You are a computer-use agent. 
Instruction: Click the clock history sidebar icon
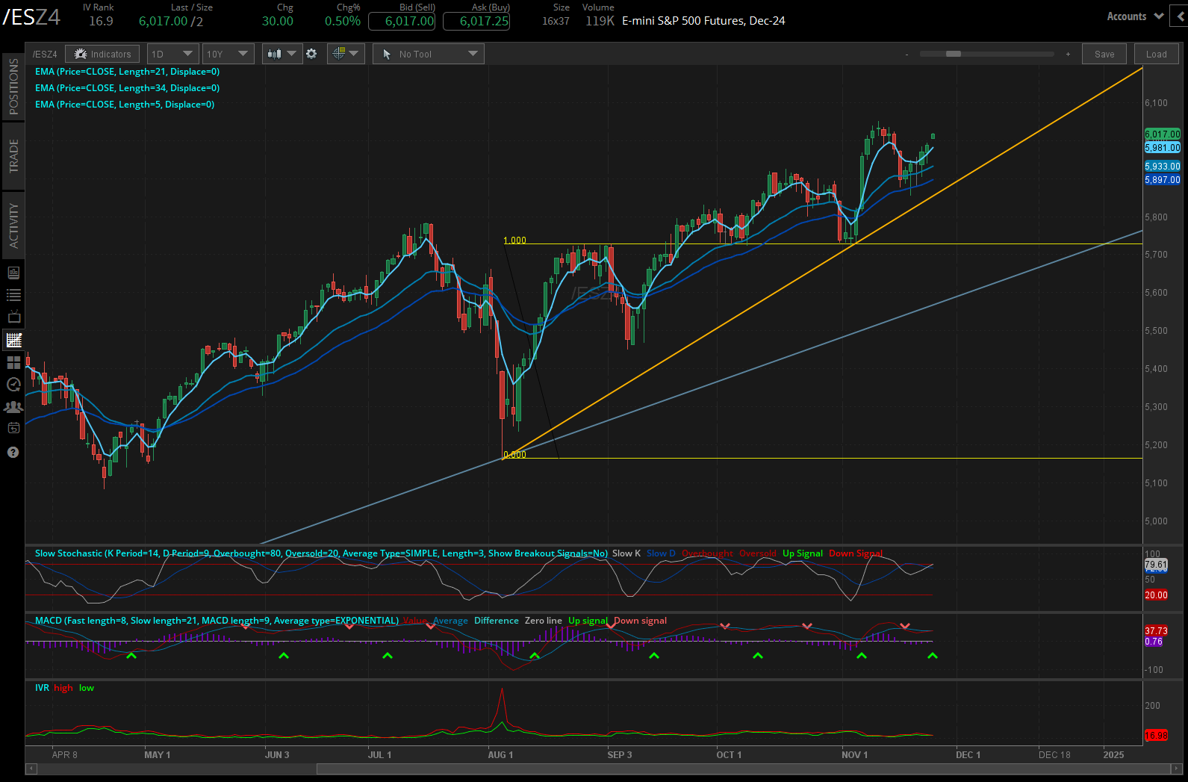13,385
